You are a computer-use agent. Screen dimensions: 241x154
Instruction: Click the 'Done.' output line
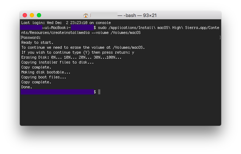click(x=27, y=87)
